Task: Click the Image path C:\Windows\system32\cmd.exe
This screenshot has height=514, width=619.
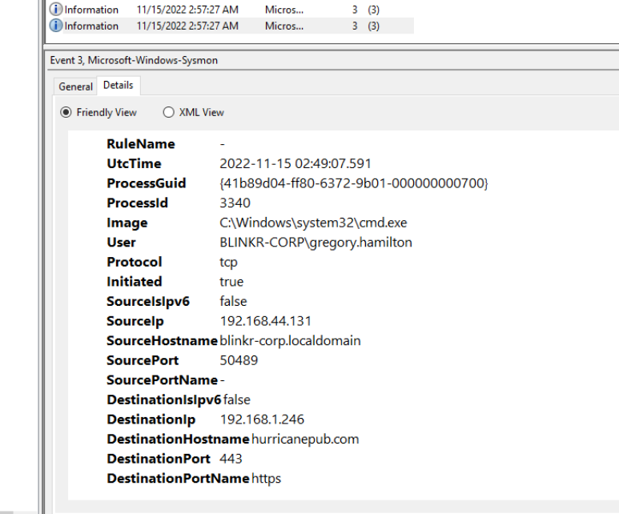Action: [x=303, y=223]
